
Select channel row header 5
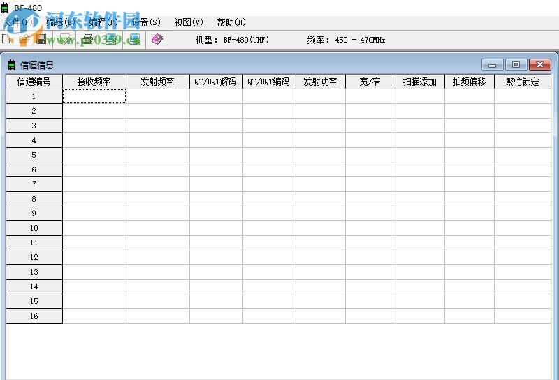point(34,155)
